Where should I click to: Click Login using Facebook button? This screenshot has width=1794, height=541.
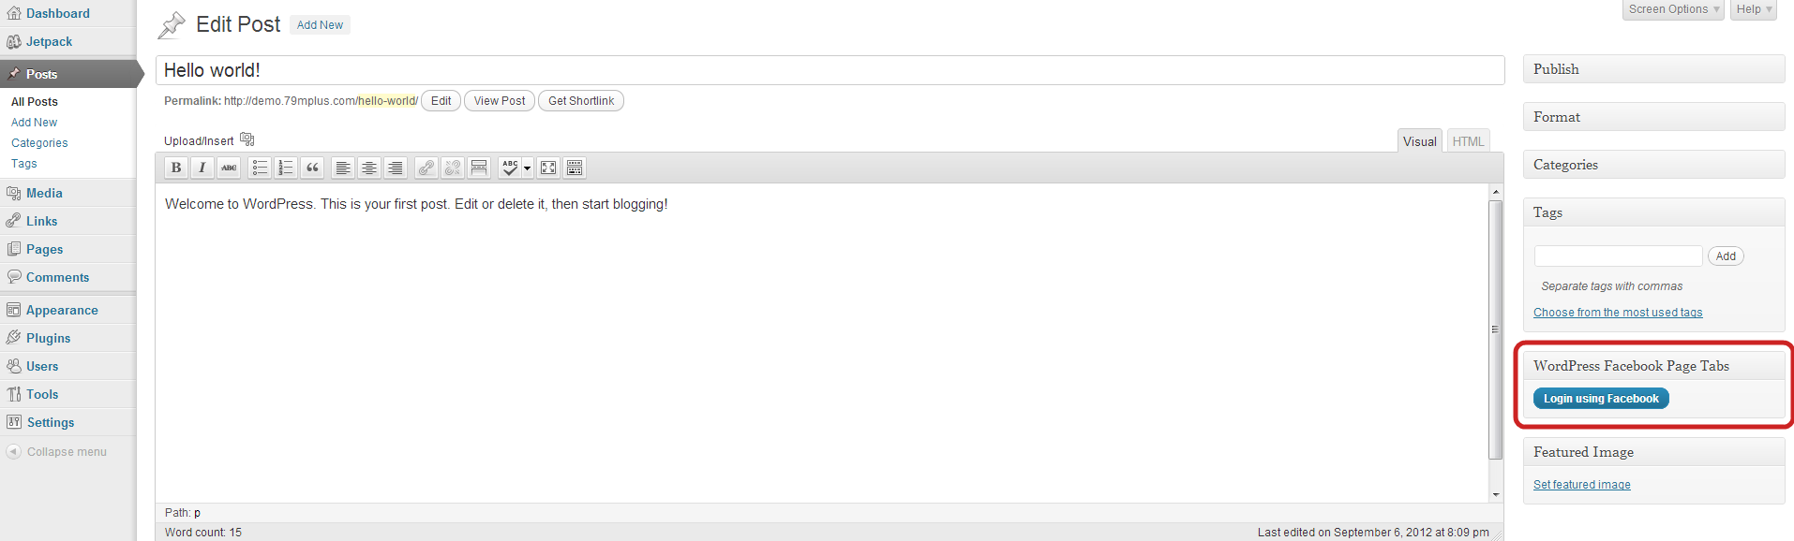(x=1601, y=399)
